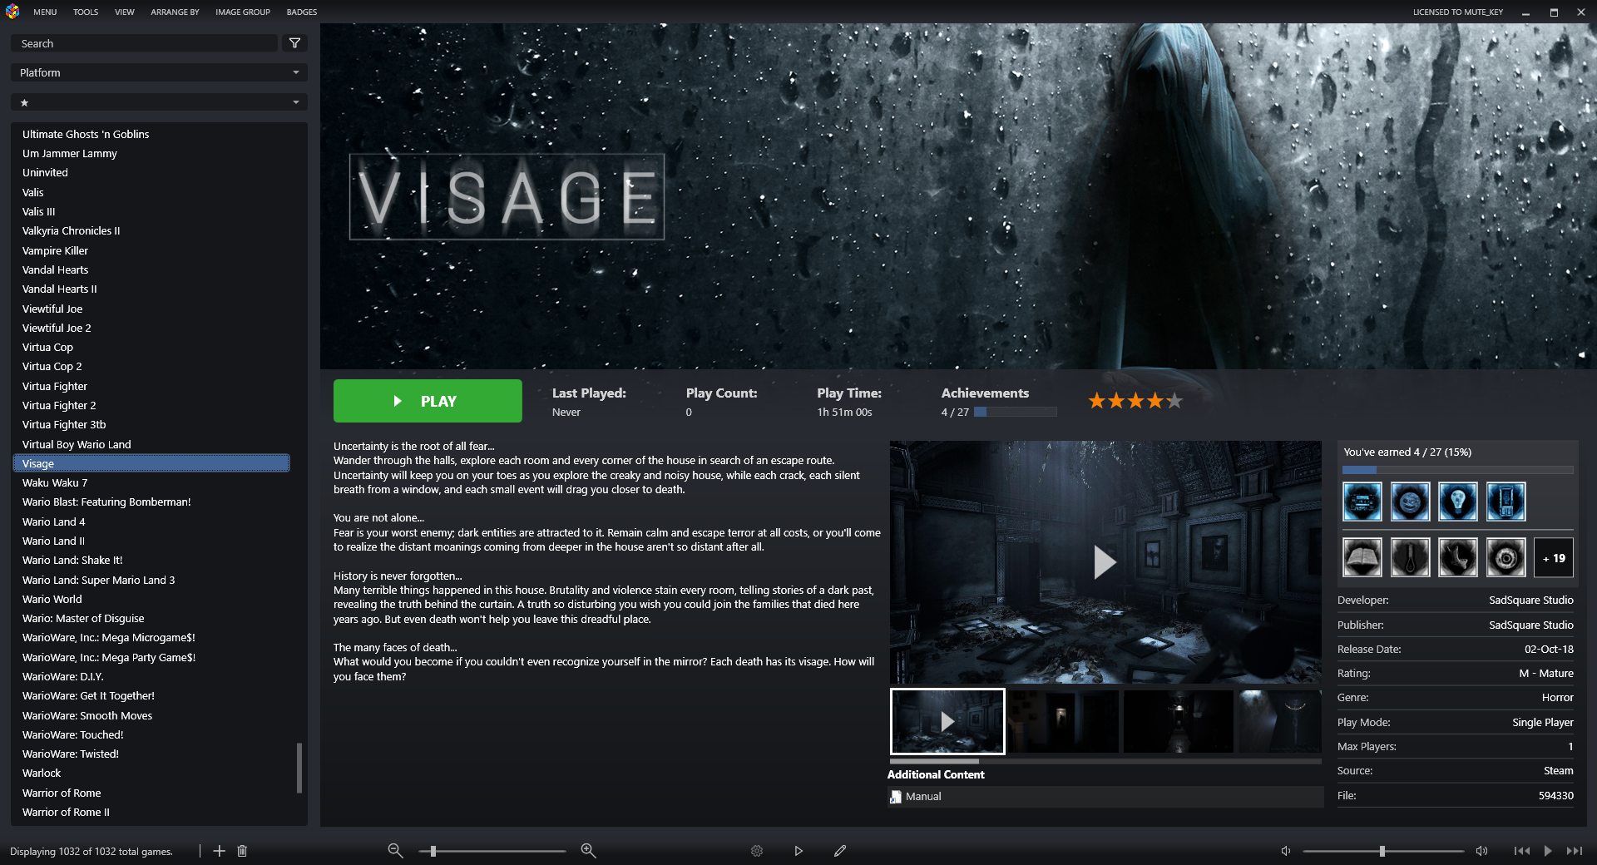The image size is (1597, 865).
Task: Open the IMAGE GROUP menu
Action: (243, 12)
